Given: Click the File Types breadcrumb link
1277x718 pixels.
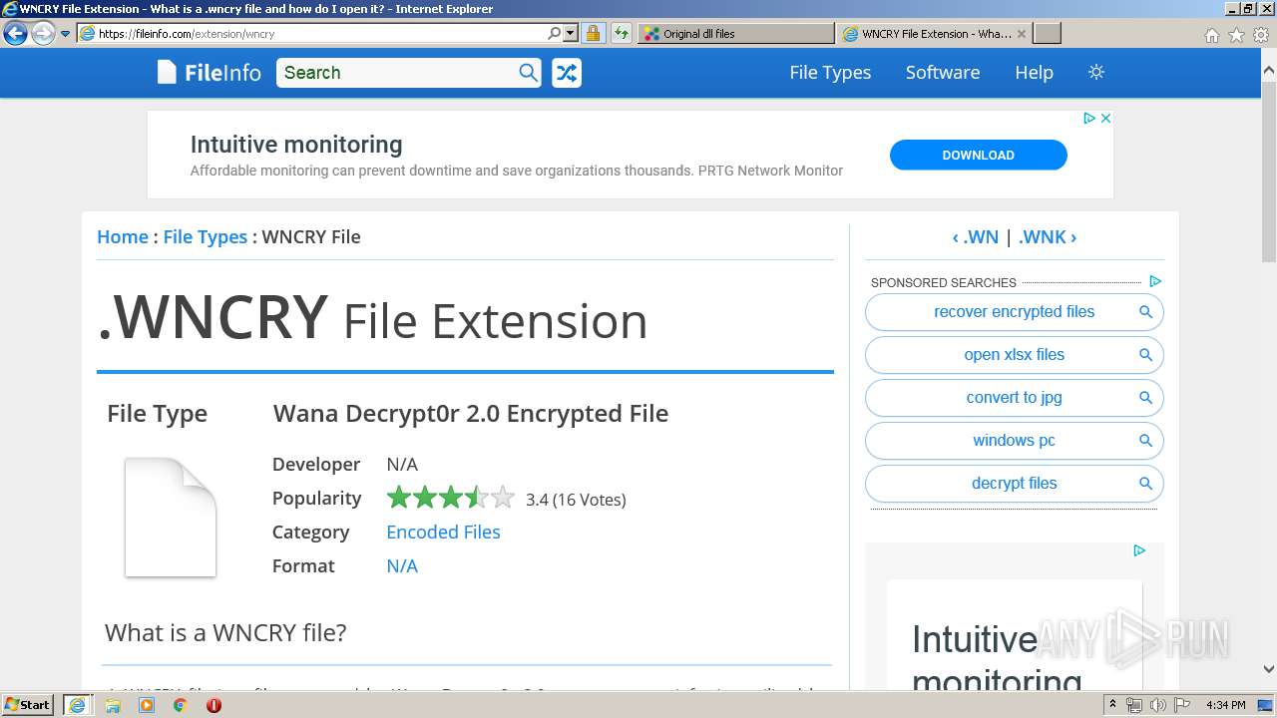Looking at the screenshot, I should pos(206,237).
